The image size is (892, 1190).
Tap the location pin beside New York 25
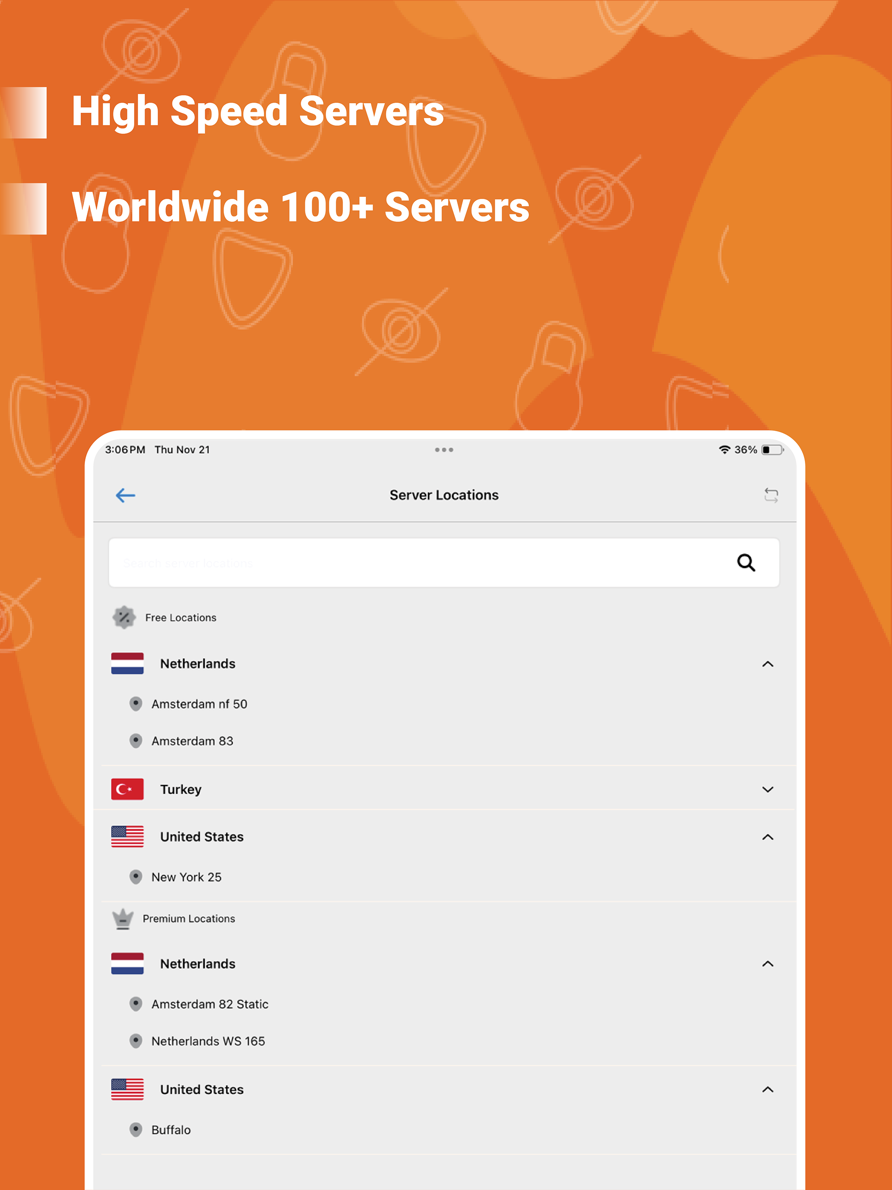tap(136, 877)
